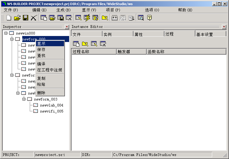Click the greyed-out crossed grid toolbar icon
229x159 pixels.
(x=123, y=18)
